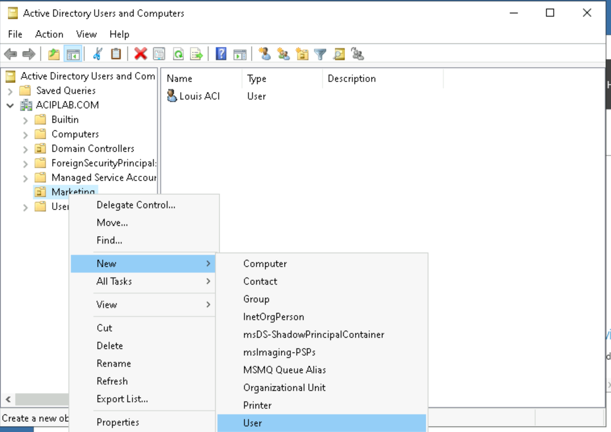
Task: Open the All Tasks submenu
Action: point(114,281)
